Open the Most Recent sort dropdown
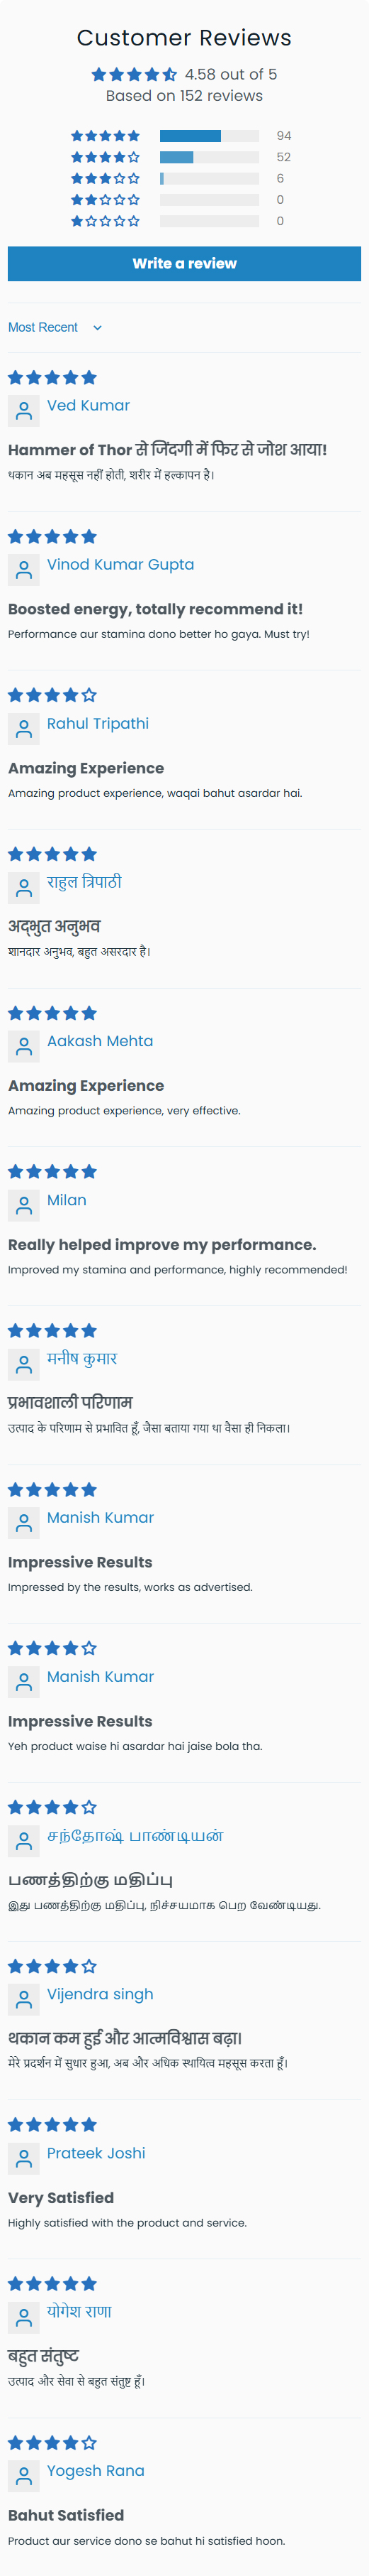 (55, 327)
